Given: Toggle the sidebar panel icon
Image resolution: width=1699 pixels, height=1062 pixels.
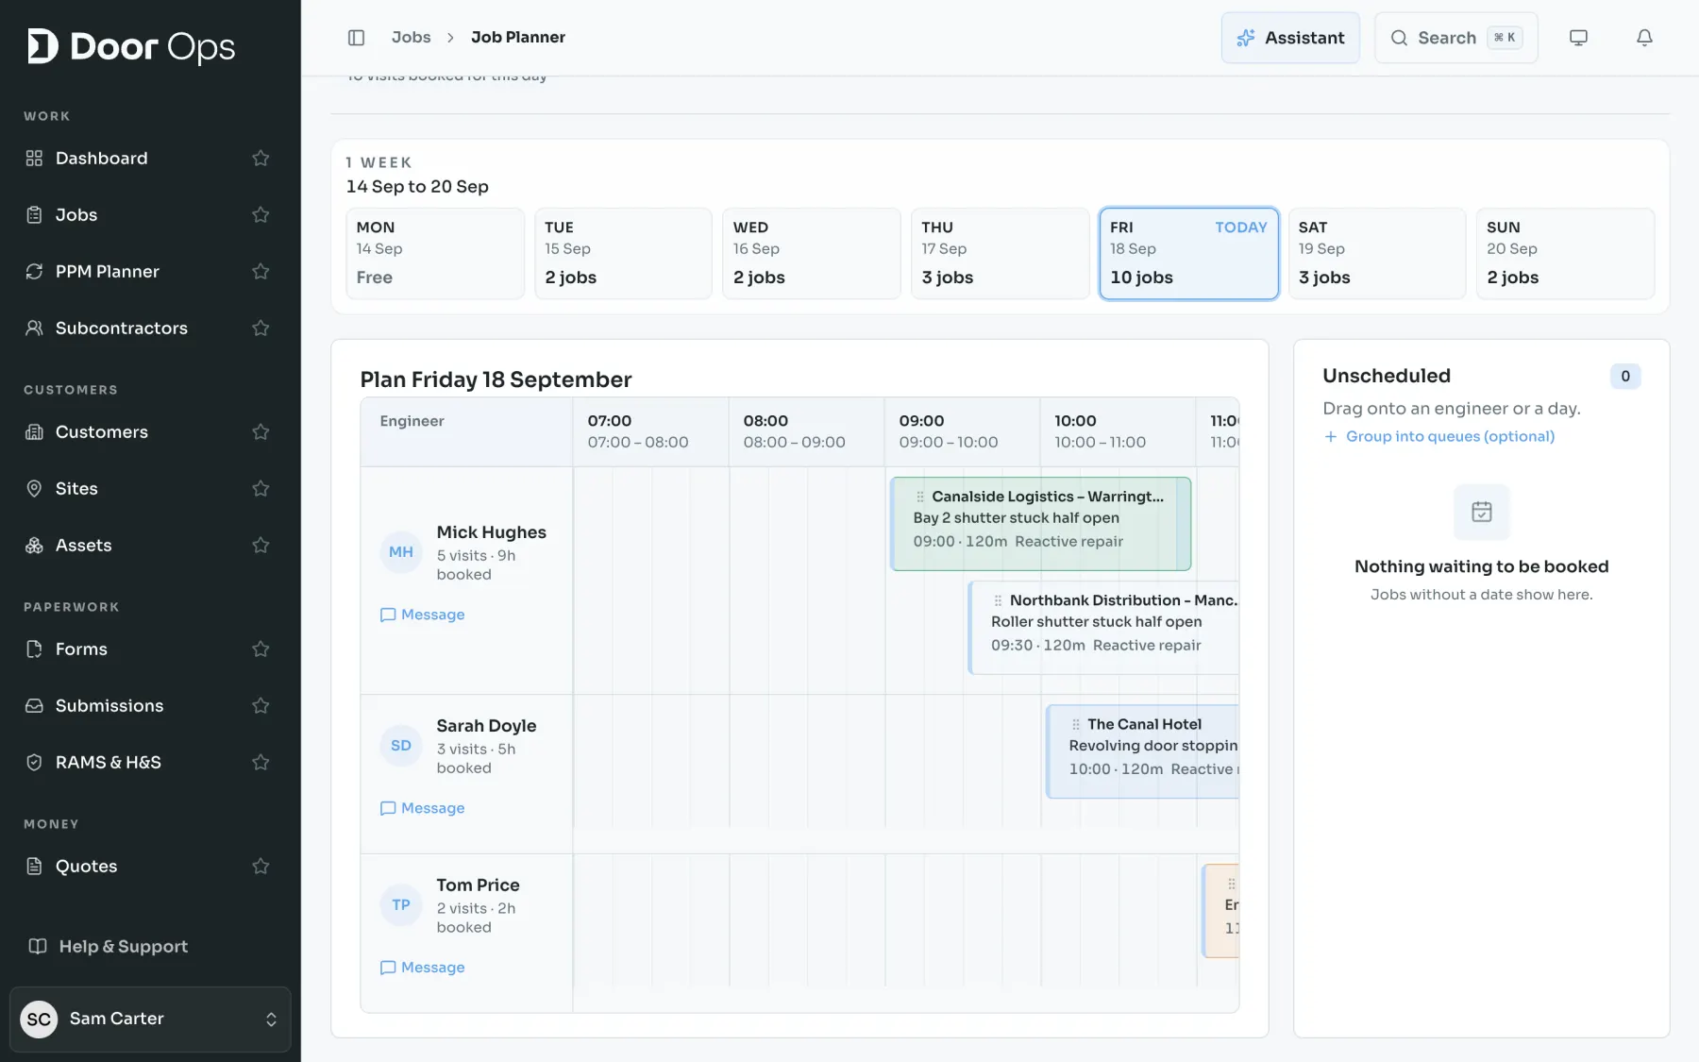Looking at the screenshot, I should point(356,38).
